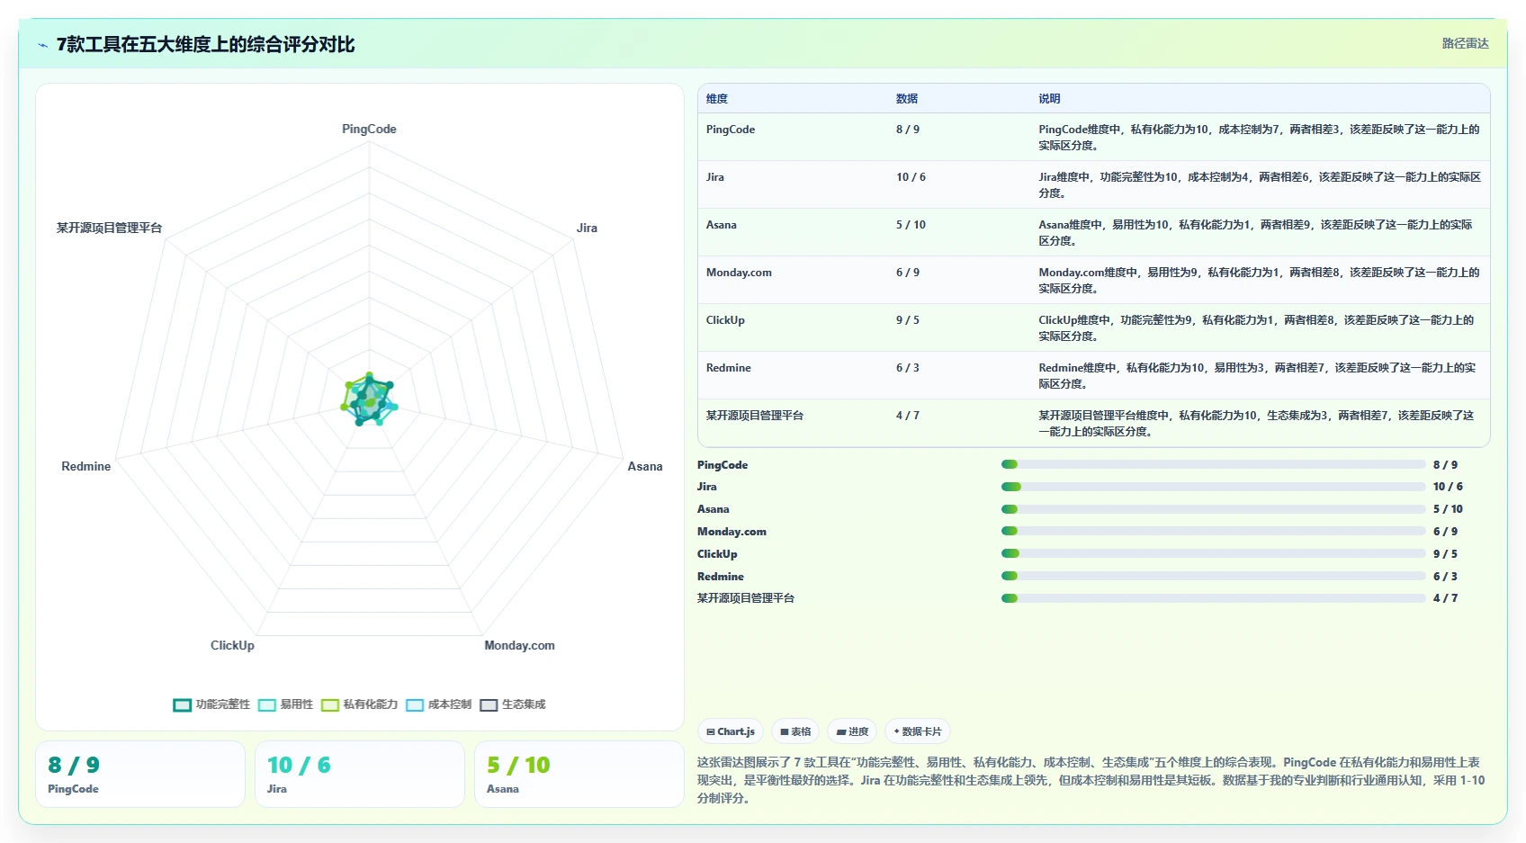Click the PingCode description in the table
This screenshot has width=1526, height=843.
coord(1260,137)
